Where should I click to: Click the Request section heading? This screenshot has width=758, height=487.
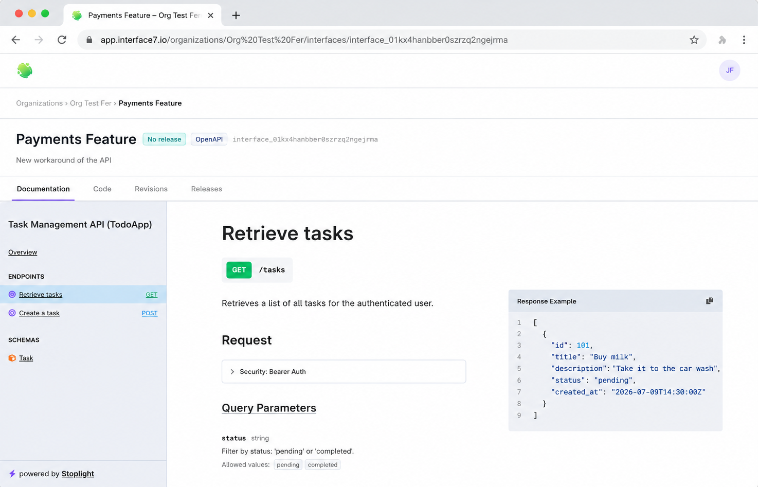click(x=247, y=340)
